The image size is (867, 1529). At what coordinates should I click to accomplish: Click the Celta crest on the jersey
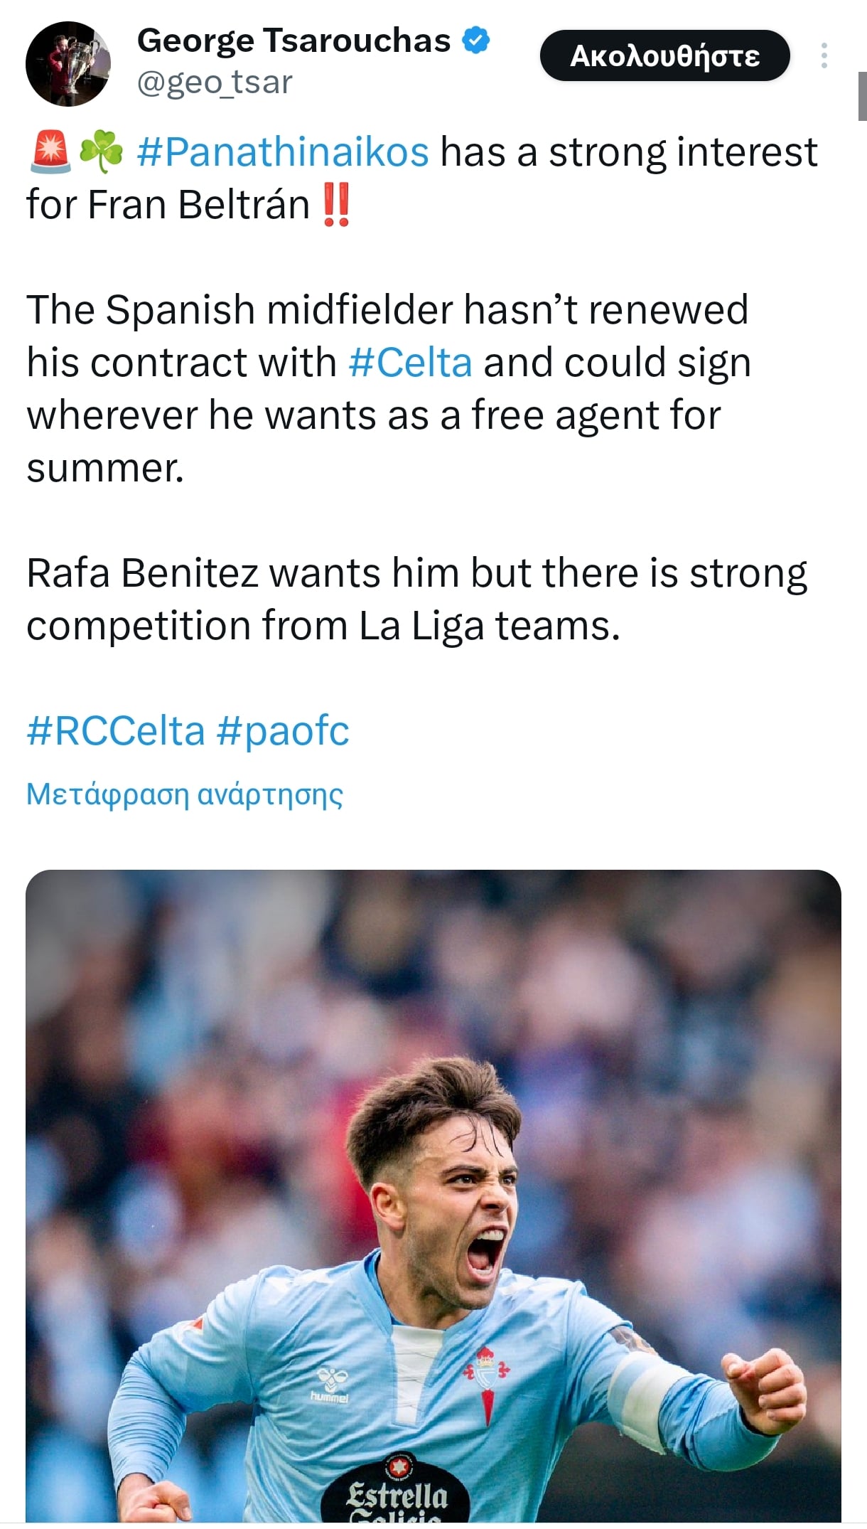click(486, 1376)
